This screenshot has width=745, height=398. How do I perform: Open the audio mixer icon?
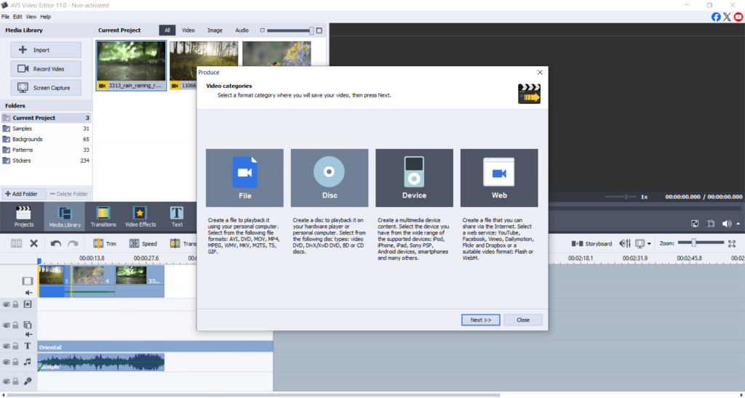pyautogui.click(x=625, y=243)
